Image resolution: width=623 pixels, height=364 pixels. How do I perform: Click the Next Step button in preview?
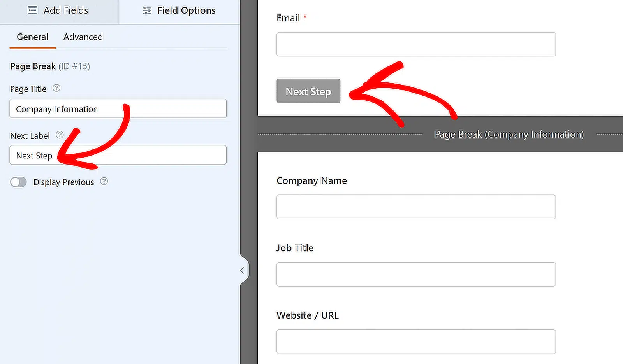(308, 91)
